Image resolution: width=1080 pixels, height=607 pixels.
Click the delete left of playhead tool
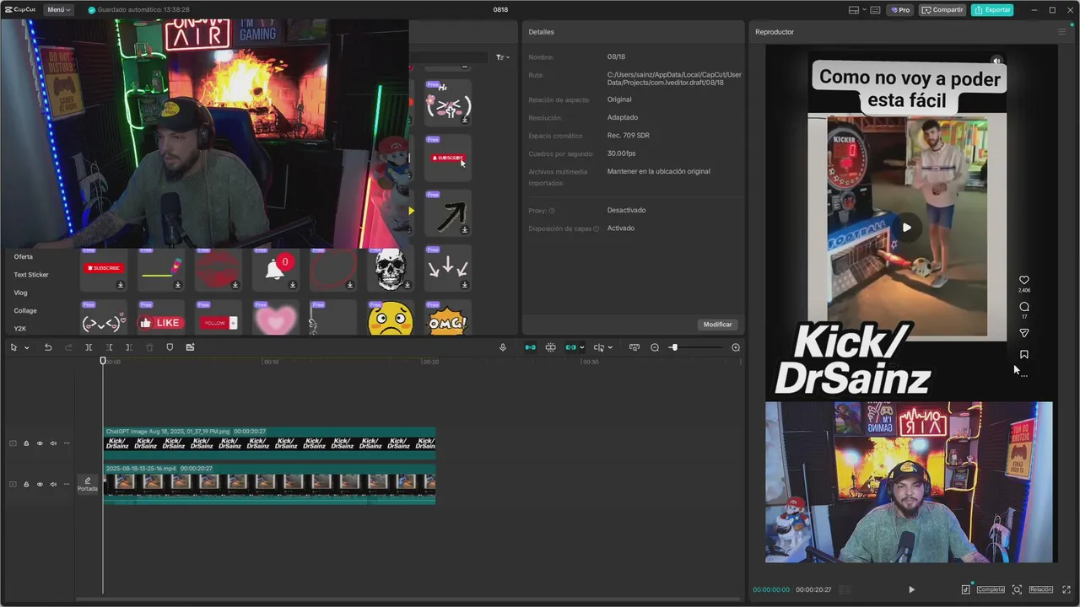(x=109, y=347)
